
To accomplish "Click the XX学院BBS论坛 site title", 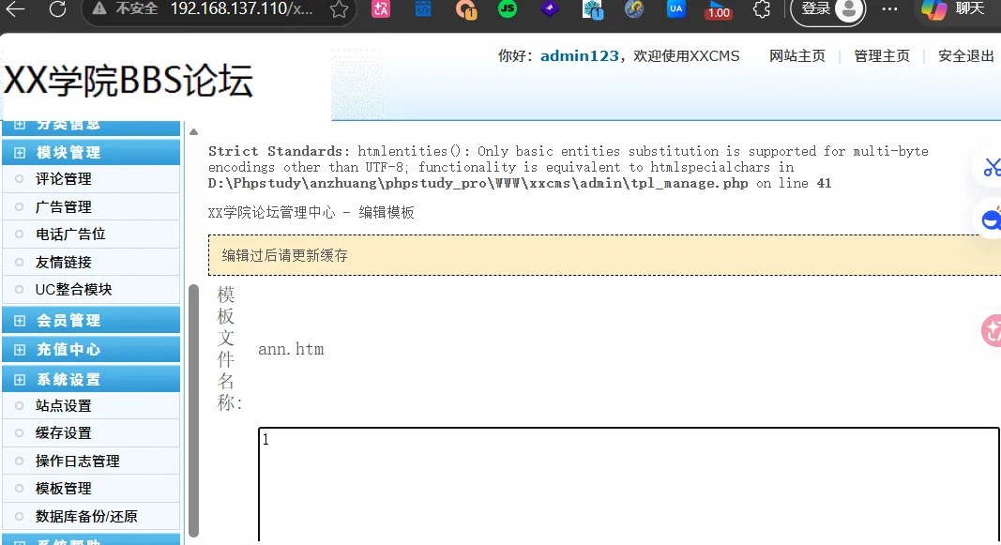I will [x=129, y=81].
